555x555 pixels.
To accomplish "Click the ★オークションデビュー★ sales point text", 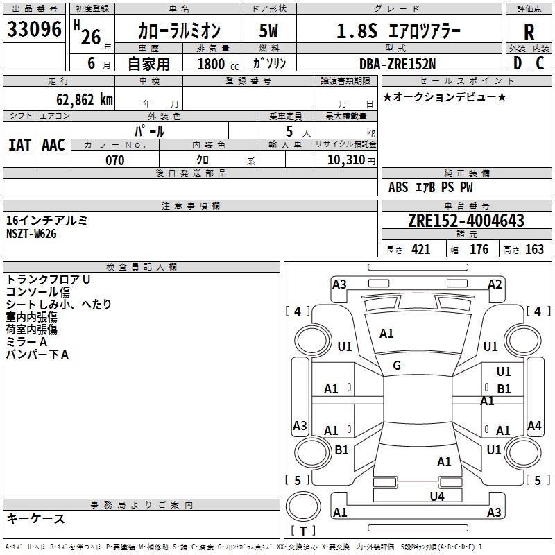I will pos(445,96).
